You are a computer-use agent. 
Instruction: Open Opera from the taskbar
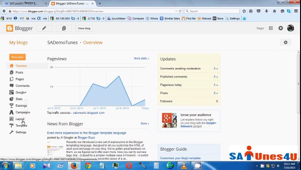coord(129,166)
